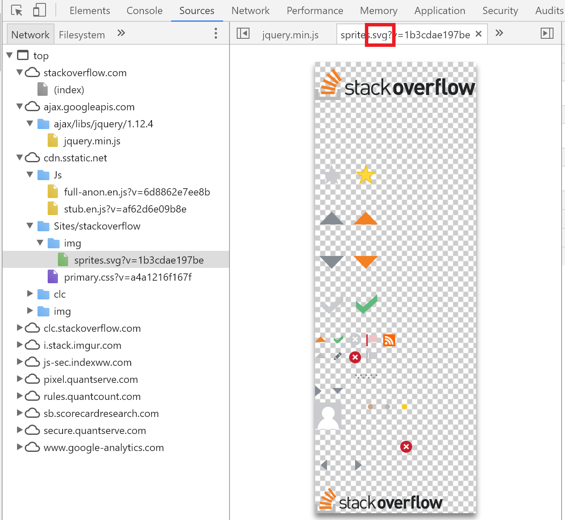Close the sprites.svg file tab

[x=479, y=34]
